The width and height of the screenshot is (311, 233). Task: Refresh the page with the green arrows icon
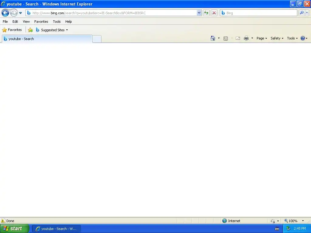tap(206, 13)
